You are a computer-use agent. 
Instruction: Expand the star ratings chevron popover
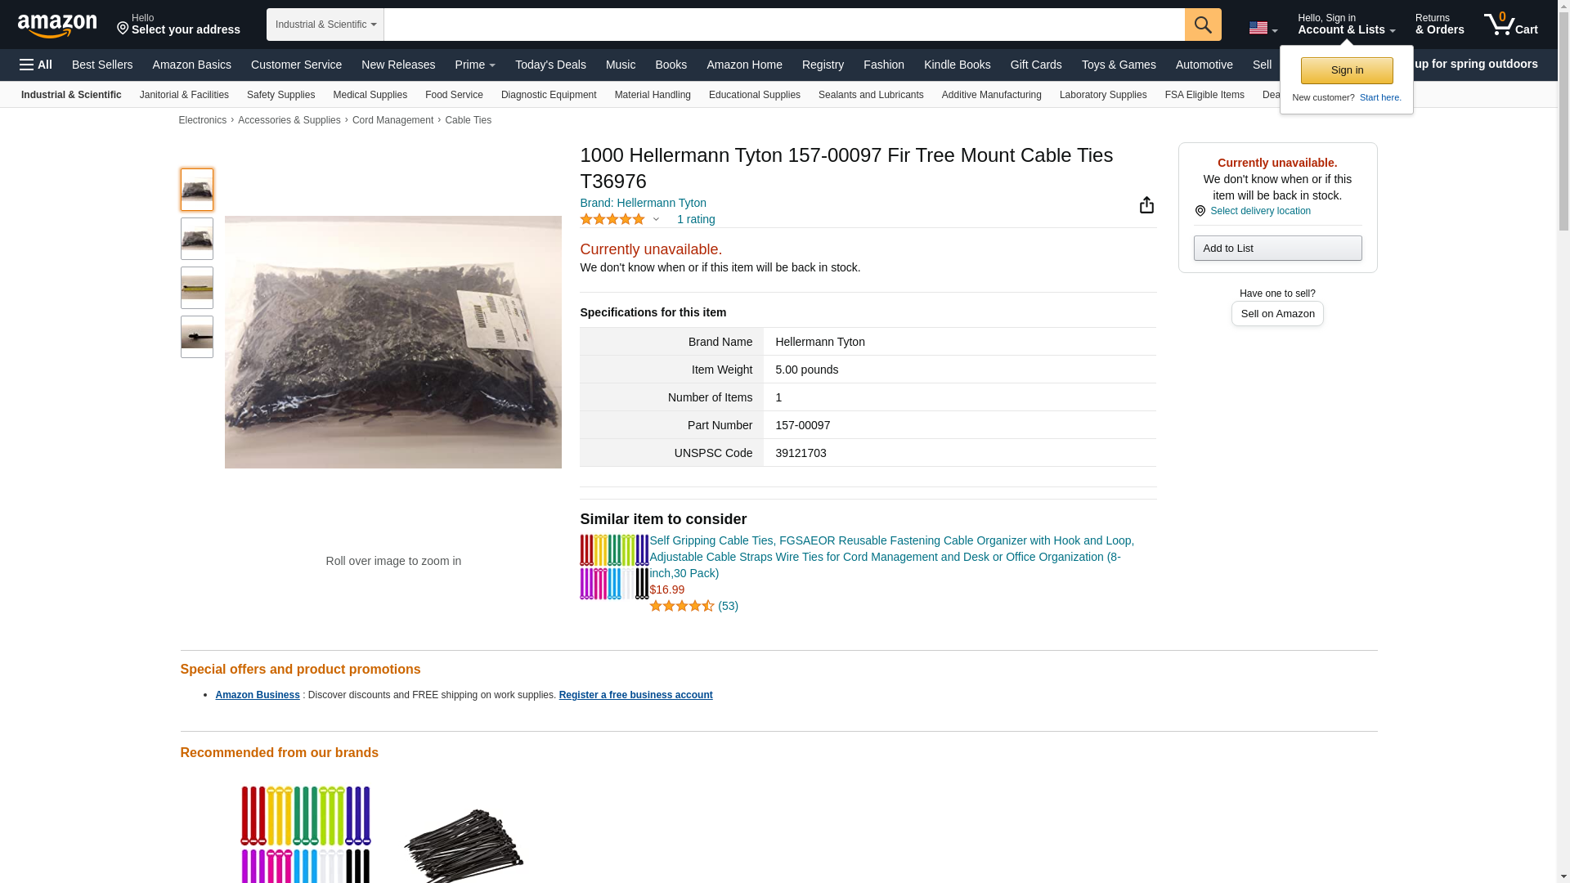pyautogui.click(x=656, y=219)
